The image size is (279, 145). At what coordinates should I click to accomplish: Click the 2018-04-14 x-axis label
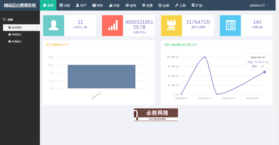coord(229,98)
